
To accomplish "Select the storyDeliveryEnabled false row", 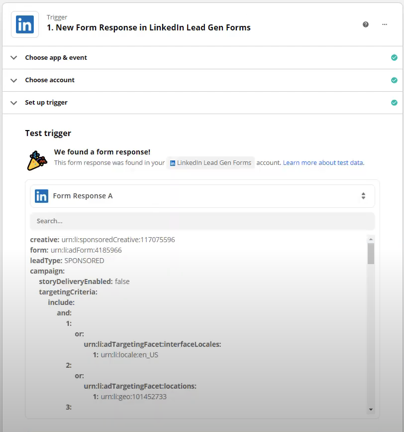I will pyautogui.click(x=84, y=282).
